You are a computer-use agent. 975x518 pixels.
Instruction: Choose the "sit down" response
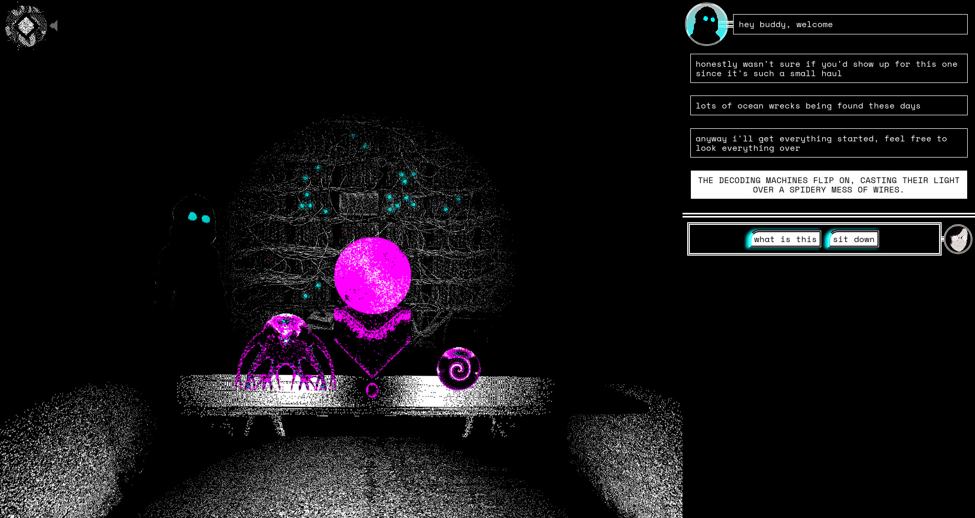[854, 239]
